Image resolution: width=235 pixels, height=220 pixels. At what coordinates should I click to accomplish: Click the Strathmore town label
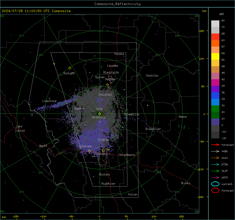click(127, 155)
